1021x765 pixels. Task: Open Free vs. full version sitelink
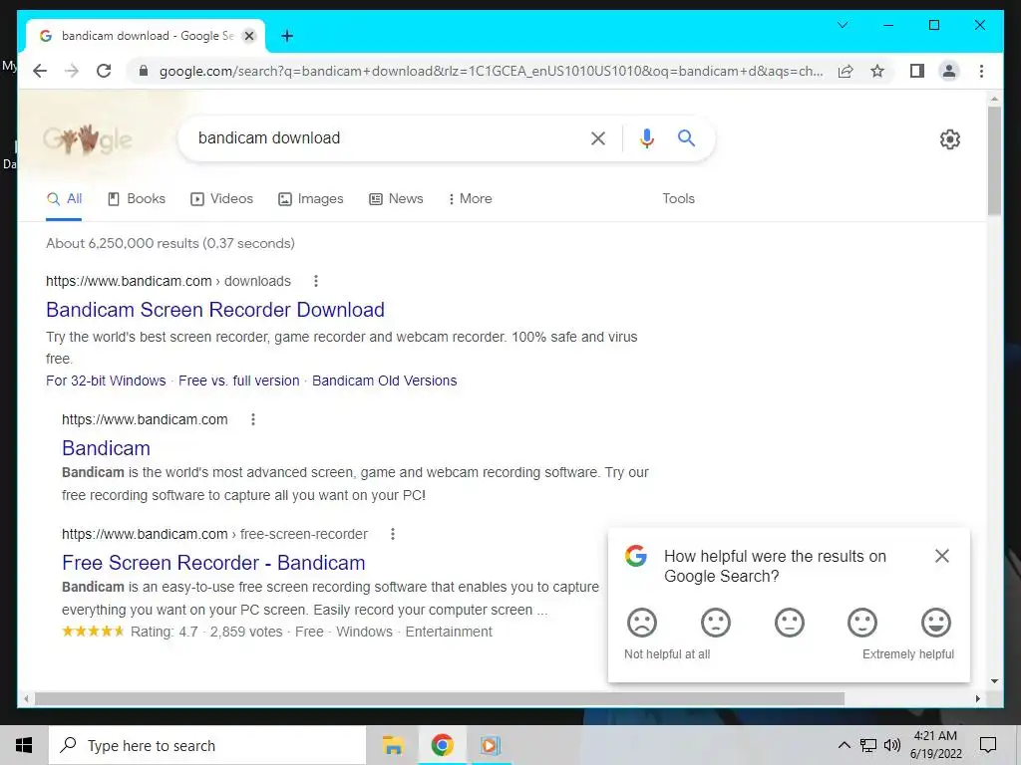click(239, 381)
